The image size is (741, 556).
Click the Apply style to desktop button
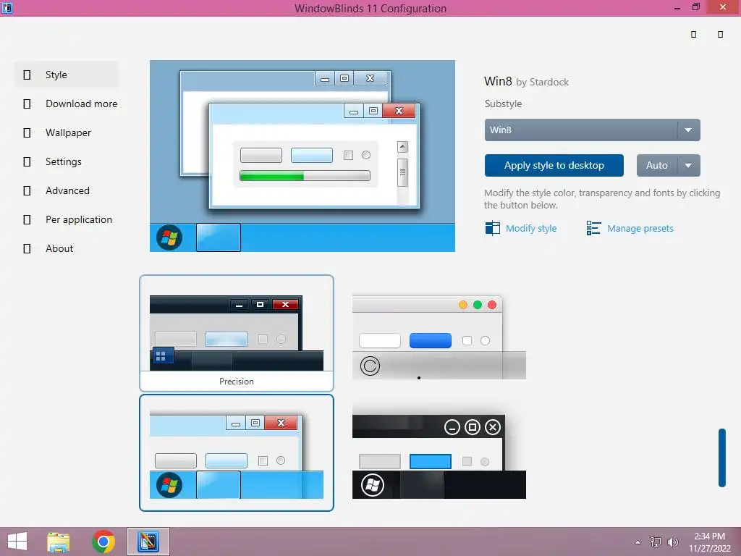(554, 166)
